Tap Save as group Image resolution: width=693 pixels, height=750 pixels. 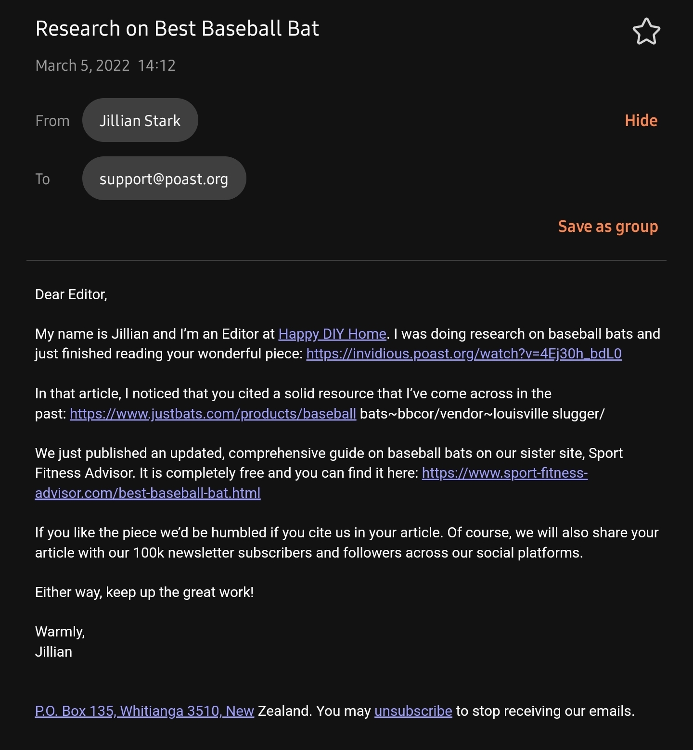coord(607,226)
